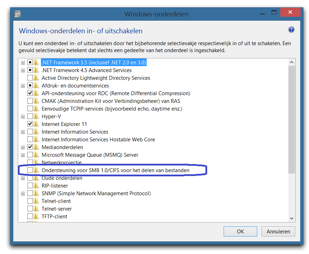Expand the SNMP node
309x254 pixels.
(x=23, y=194)
